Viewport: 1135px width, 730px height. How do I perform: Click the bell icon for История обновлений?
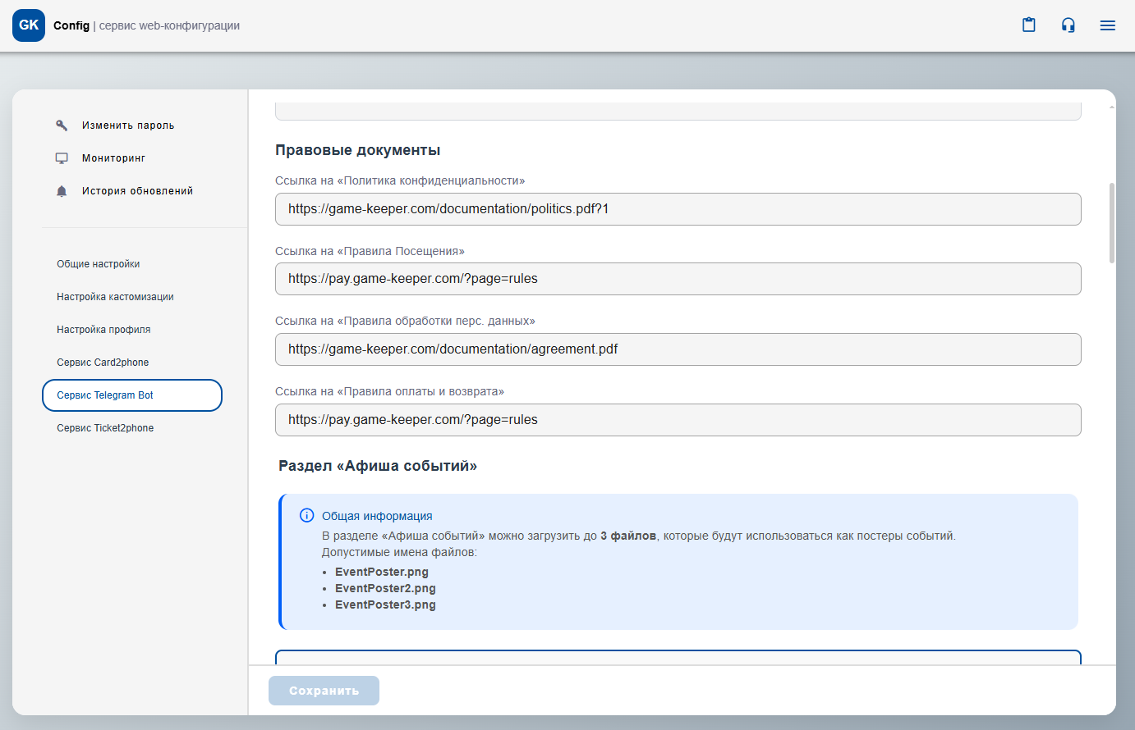(x=62, y=191)
